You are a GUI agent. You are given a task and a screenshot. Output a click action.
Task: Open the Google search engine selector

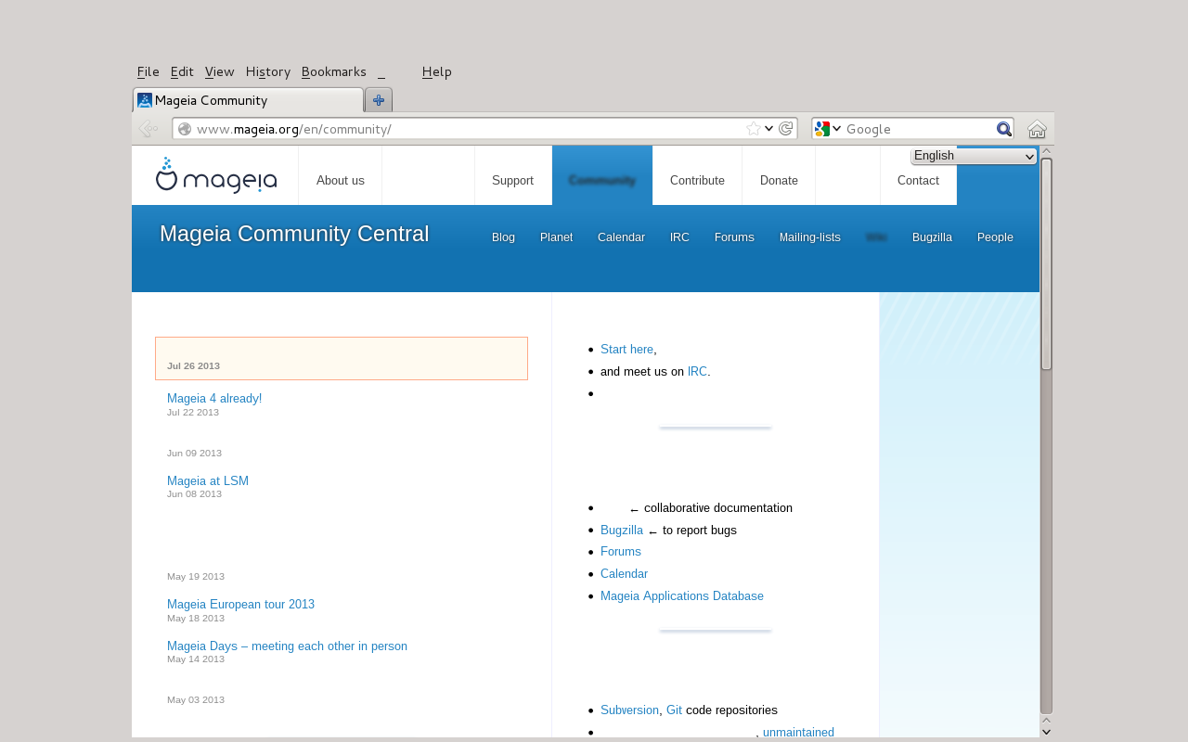[x=828, y=129]
